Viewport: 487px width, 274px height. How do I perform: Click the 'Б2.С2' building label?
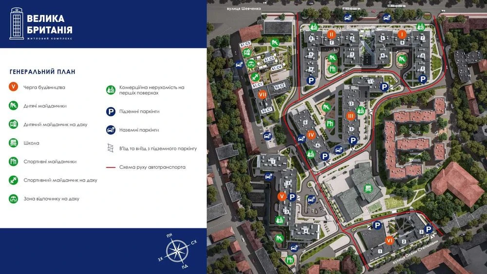tap(280, 86)
